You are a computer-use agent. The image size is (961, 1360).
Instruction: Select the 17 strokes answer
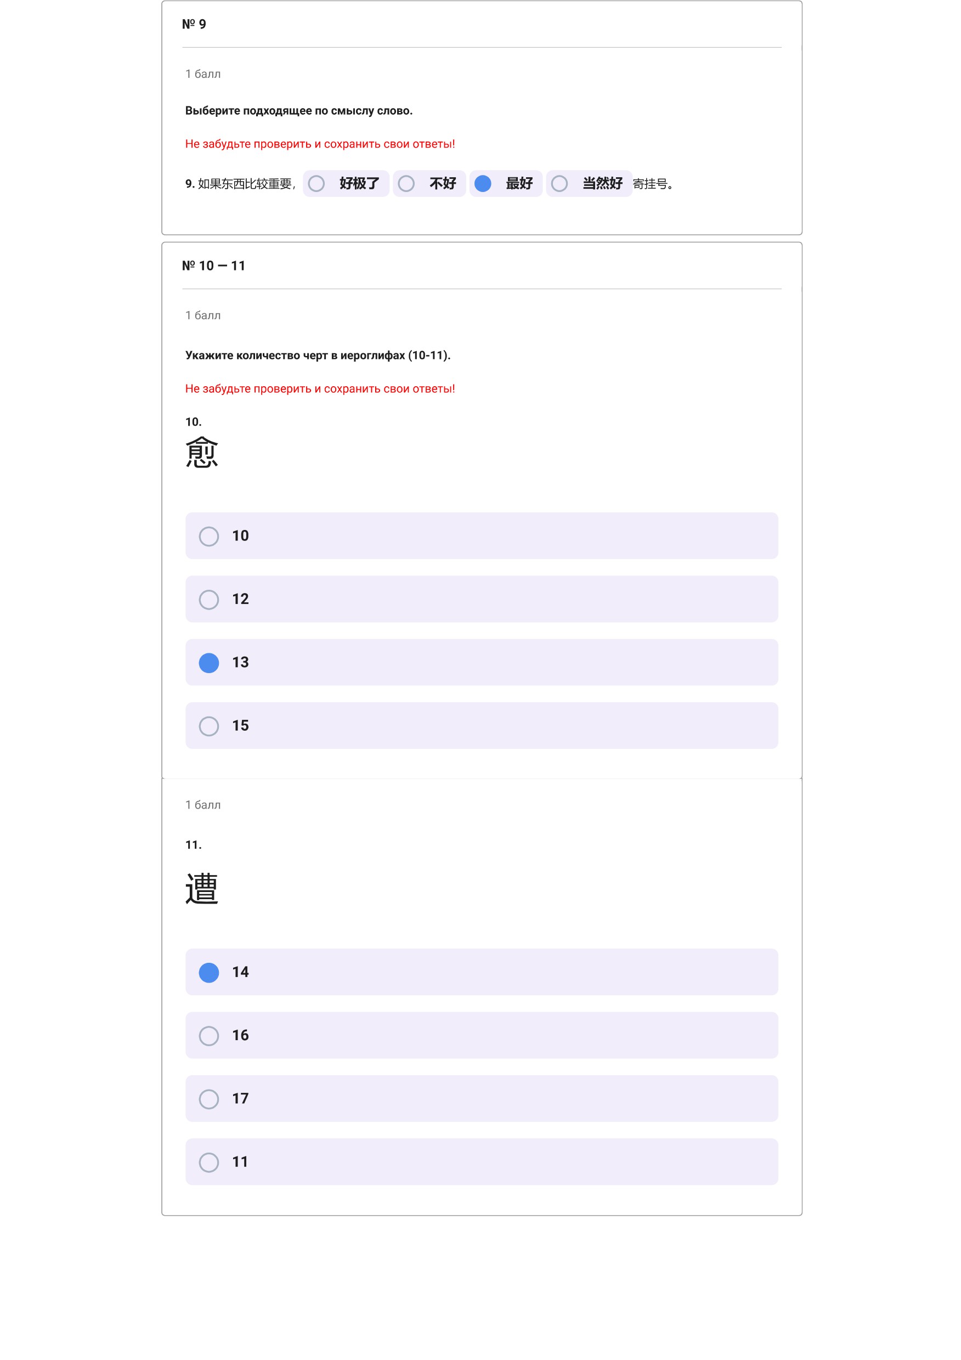pyautogui.click(x=482, y=1099)
